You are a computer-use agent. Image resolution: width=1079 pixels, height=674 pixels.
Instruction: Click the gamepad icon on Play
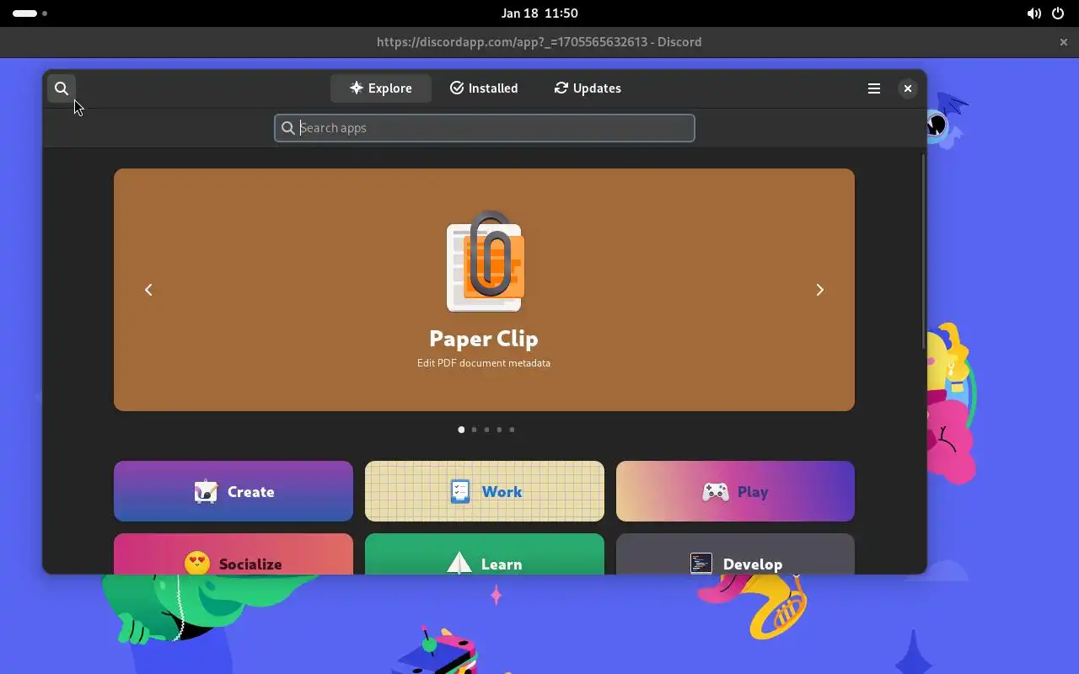716,492
